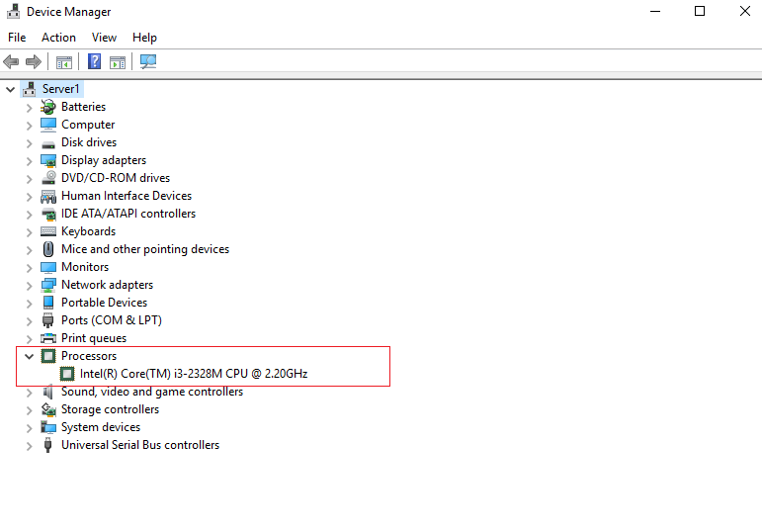Select Intel(R) Core(TM) i3-2328M CPU entry
The image size is (762, 531).
click(x=194, y=374)
